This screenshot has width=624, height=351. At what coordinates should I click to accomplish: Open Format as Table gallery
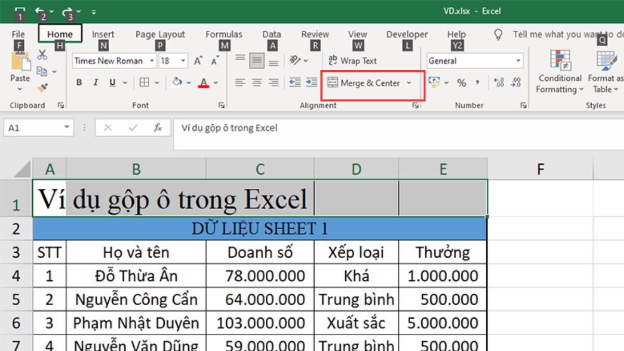(606, 72)
